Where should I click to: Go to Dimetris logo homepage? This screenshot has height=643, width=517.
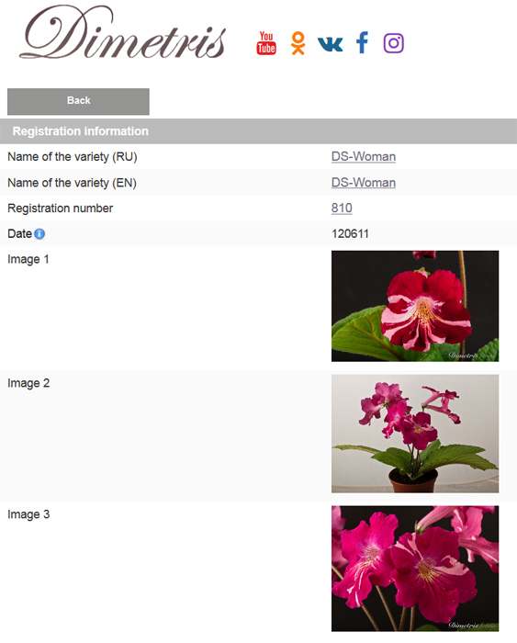pos(122,33)
